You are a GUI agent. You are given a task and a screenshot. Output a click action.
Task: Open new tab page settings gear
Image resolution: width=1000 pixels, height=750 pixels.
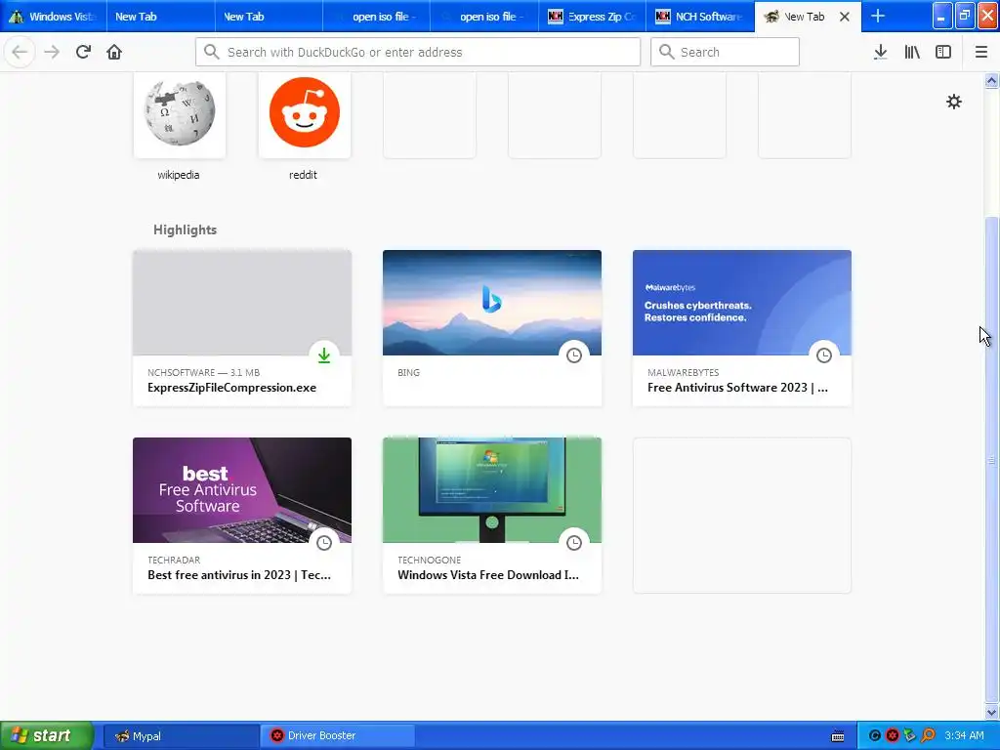pyautogui.click(x=953, y=102)
